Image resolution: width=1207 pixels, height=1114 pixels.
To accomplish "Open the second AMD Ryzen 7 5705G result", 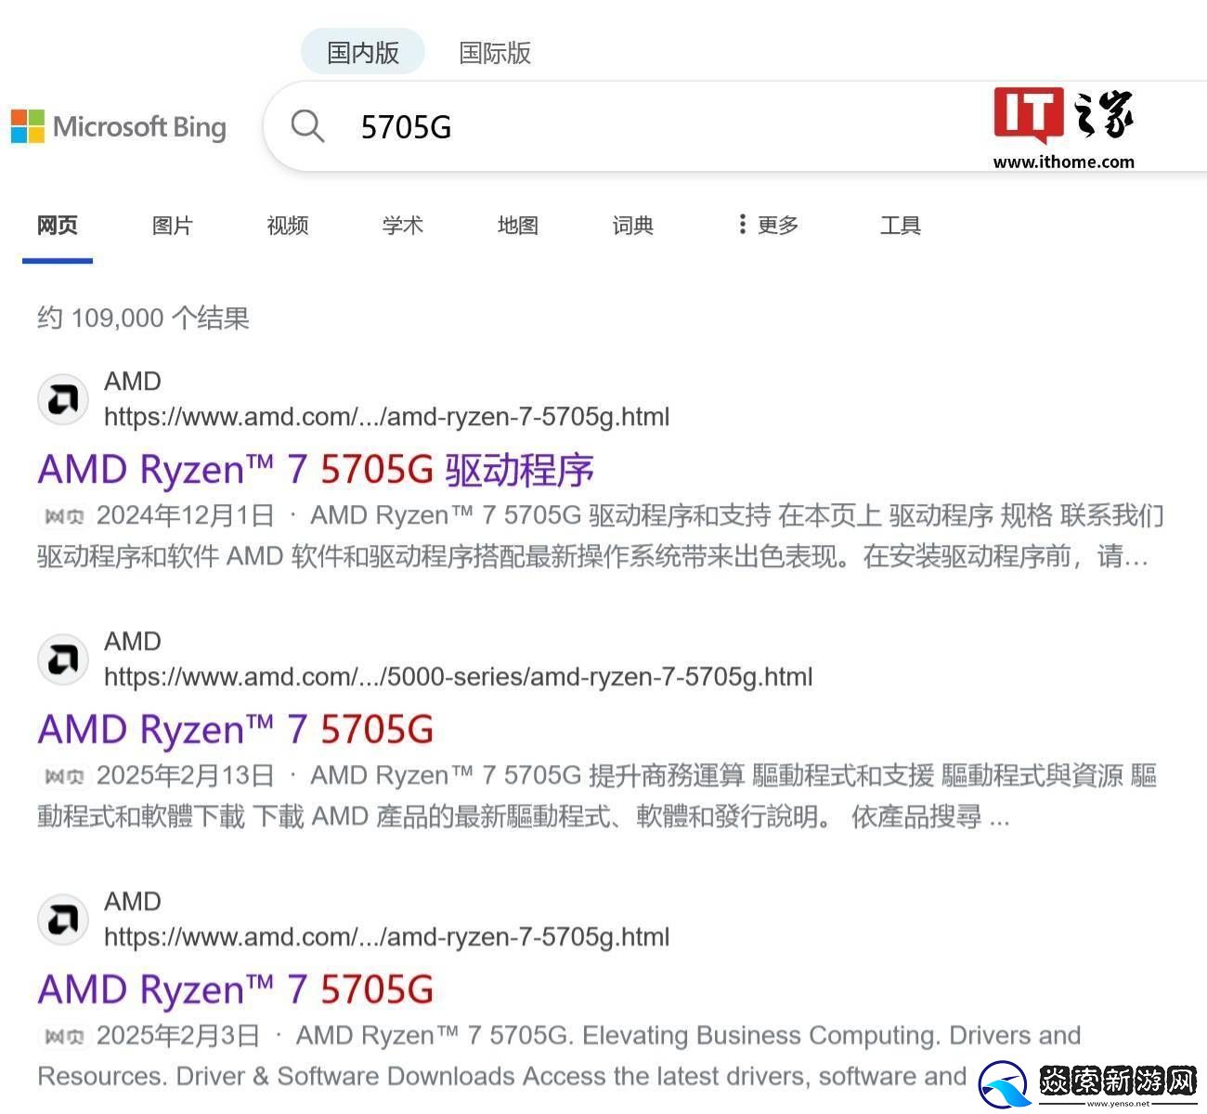I will (x=235, y=730).
